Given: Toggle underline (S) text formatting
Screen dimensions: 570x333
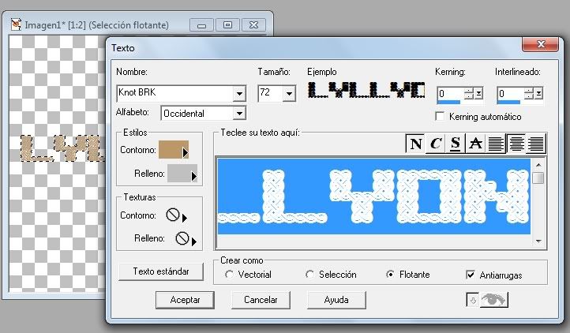Looking at the screenshot, I should pos(455,144).
